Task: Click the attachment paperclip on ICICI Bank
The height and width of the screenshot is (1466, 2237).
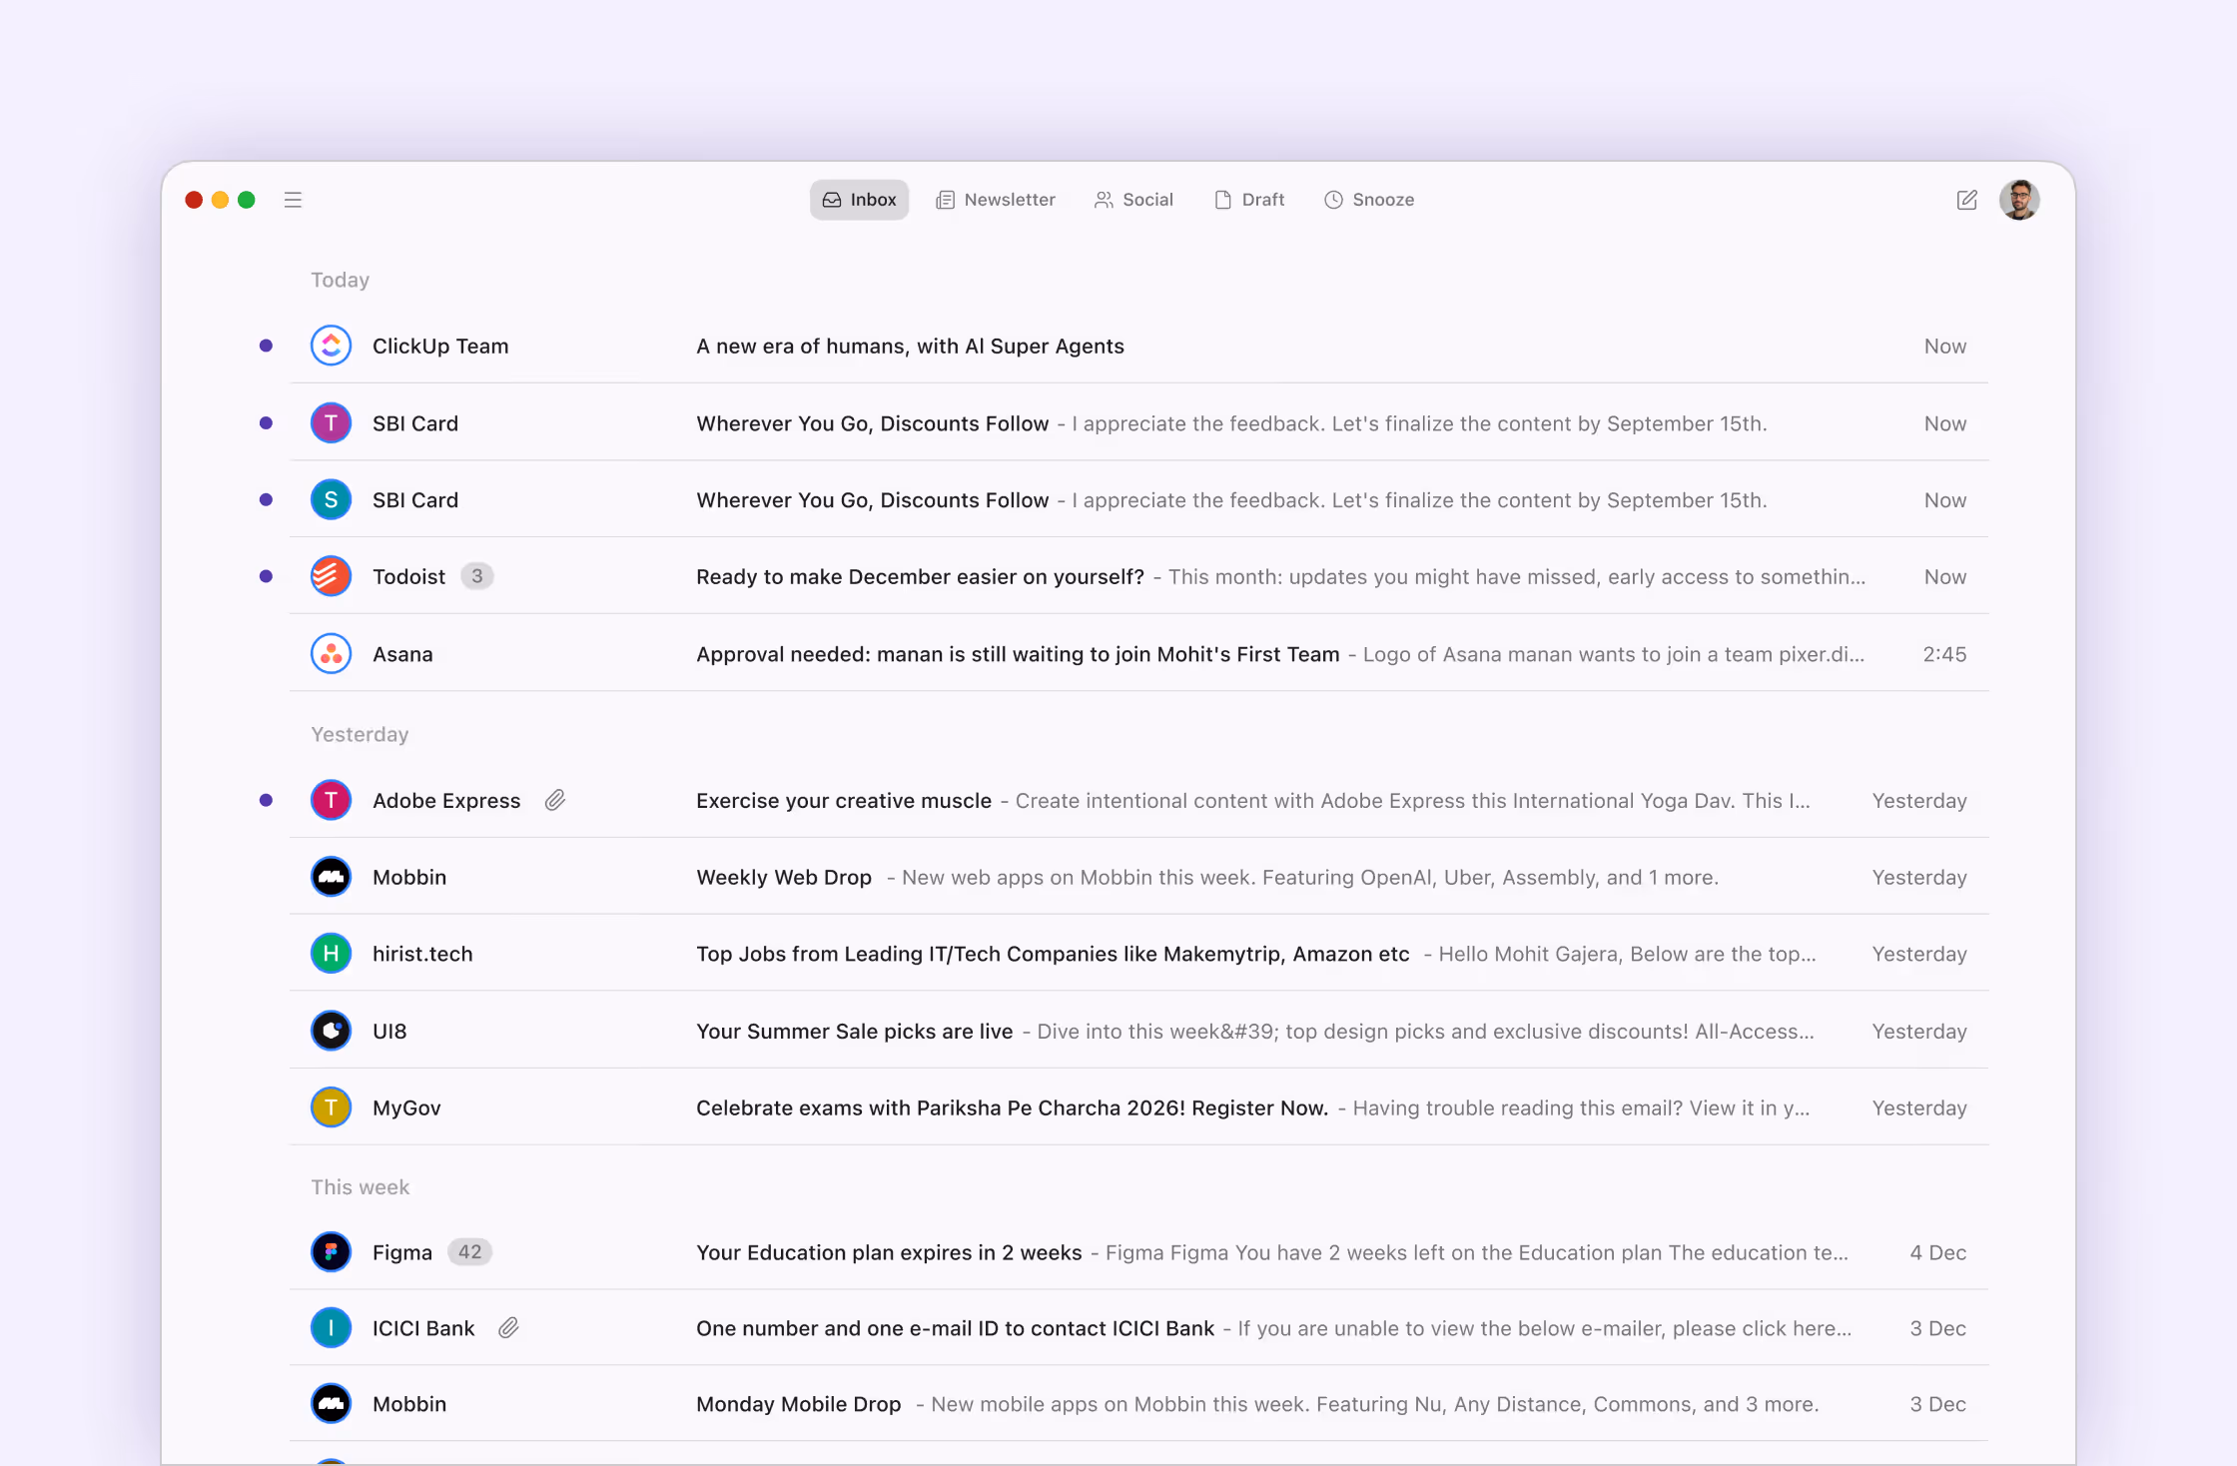Action: point(508,1328)
